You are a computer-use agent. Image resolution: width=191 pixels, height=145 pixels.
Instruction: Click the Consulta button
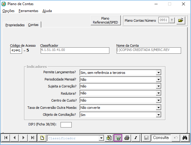click(x=161, y=138)
